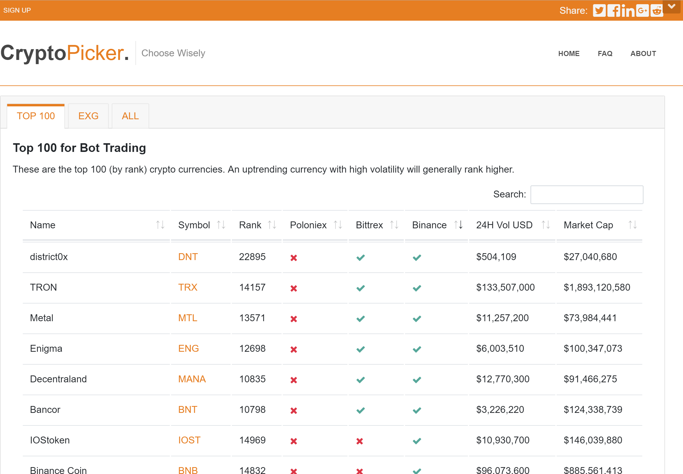The width and height of the screenshot is (683, 474).
Task: Share the page on Facebook
Action: click(x=614, y=10)
